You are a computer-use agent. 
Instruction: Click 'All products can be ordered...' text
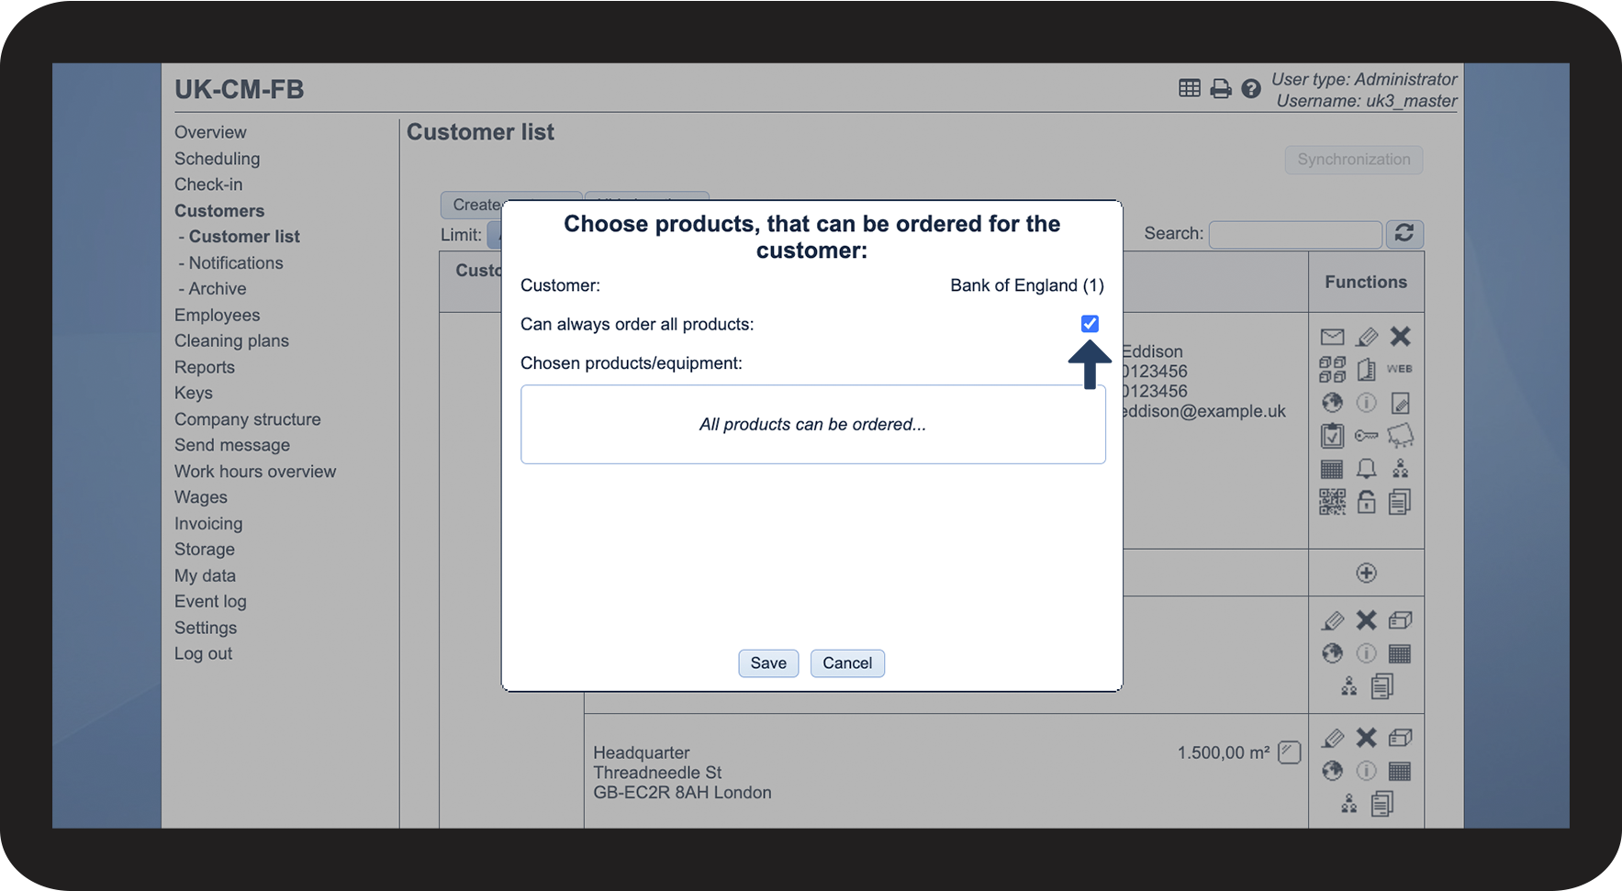coord(812,425)
